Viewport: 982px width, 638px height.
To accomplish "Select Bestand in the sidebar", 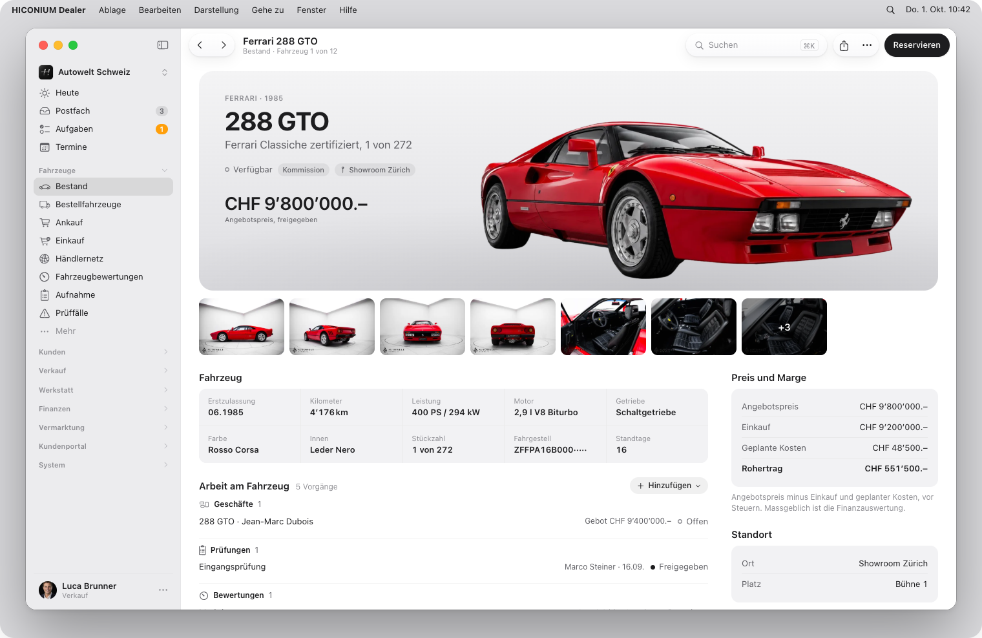I will (103, 187).
